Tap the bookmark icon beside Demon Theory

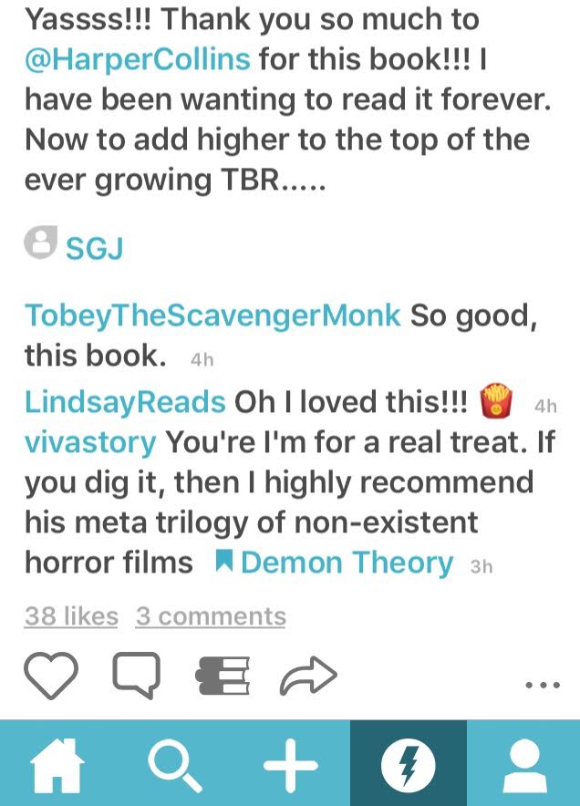[224, 561]
